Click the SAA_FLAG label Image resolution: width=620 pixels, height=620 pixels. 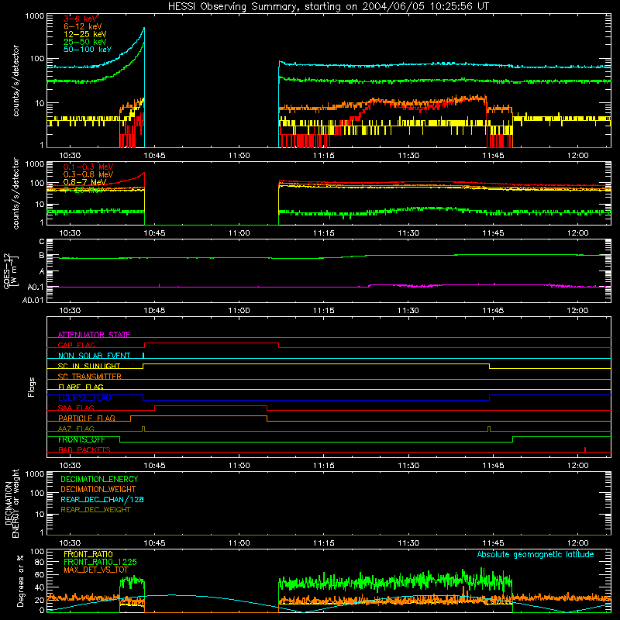pos(76,408)
